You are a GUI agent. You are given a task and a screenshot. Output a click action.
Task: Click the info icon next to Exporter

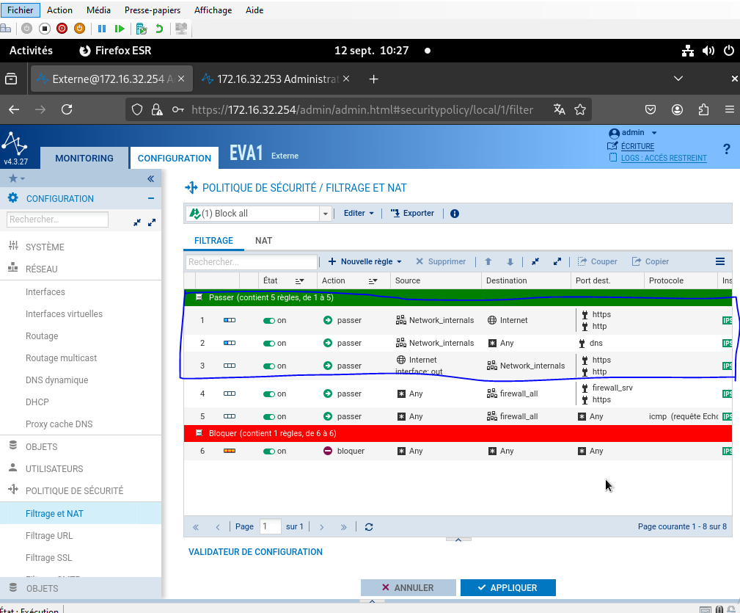click(455, 214)
